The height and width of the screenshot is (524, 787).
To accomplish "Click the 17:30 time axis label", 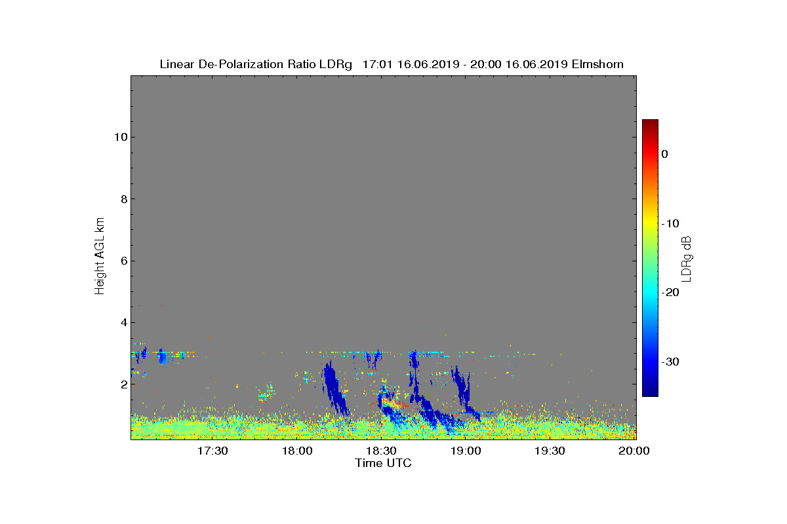I will coord(212,451).
